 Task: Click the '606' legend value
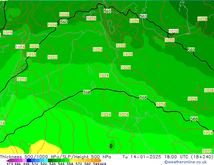[x=103, y=164]
